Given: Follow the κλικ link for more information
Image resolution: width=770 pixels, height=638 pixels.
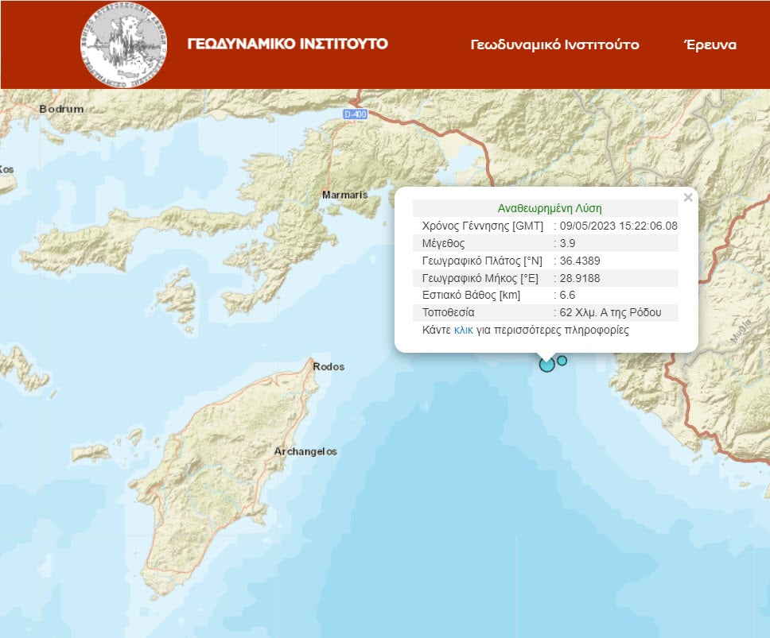Looking at the screenshot, I should pos(463,330).
